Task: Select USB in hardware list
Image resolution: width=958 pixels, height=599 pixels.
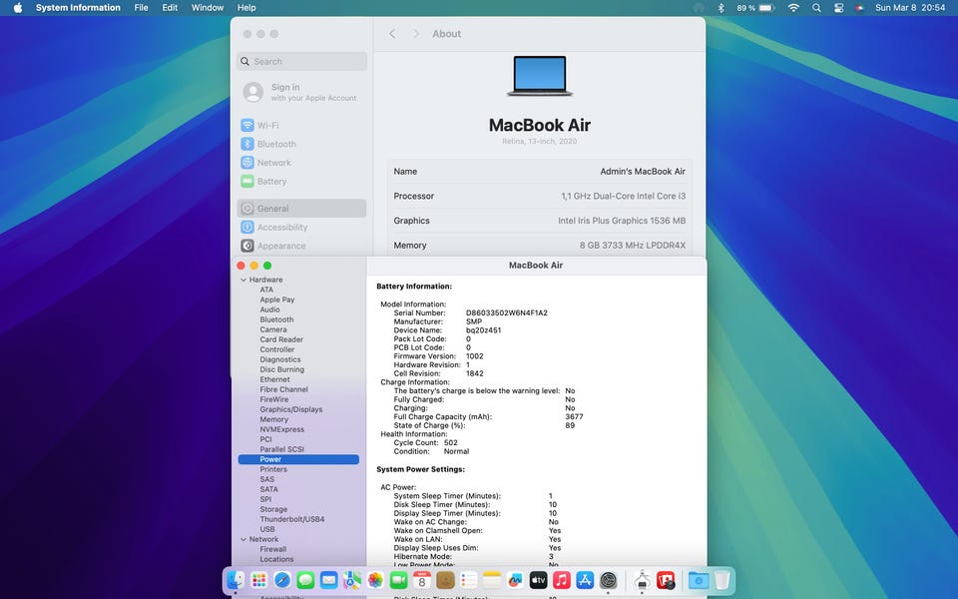Action: click(x=267, y=529)
